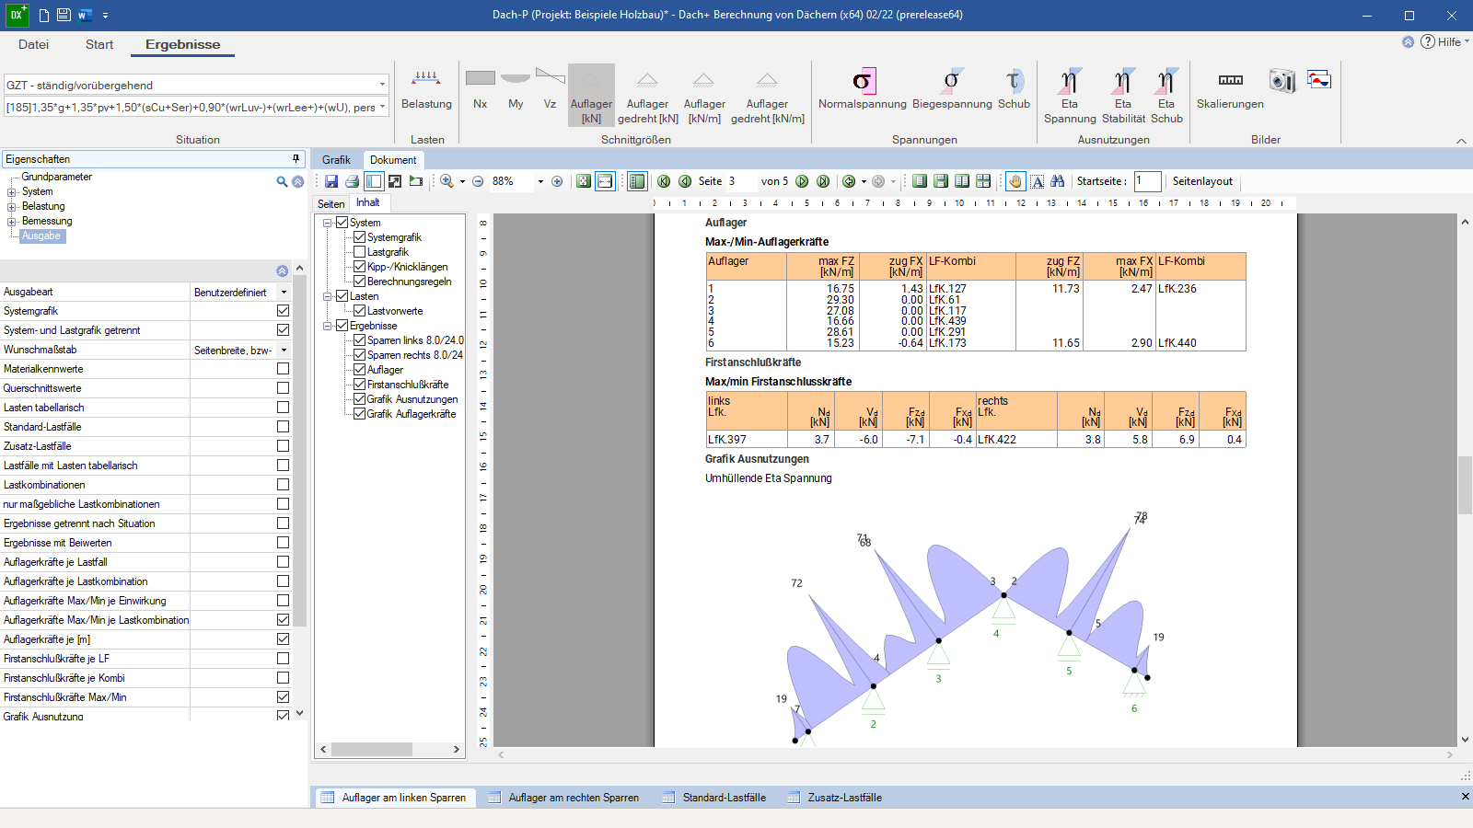1473x828 pixels.
Task: Open the Wunschmaßstab dropdown
Action: point(284,350)
